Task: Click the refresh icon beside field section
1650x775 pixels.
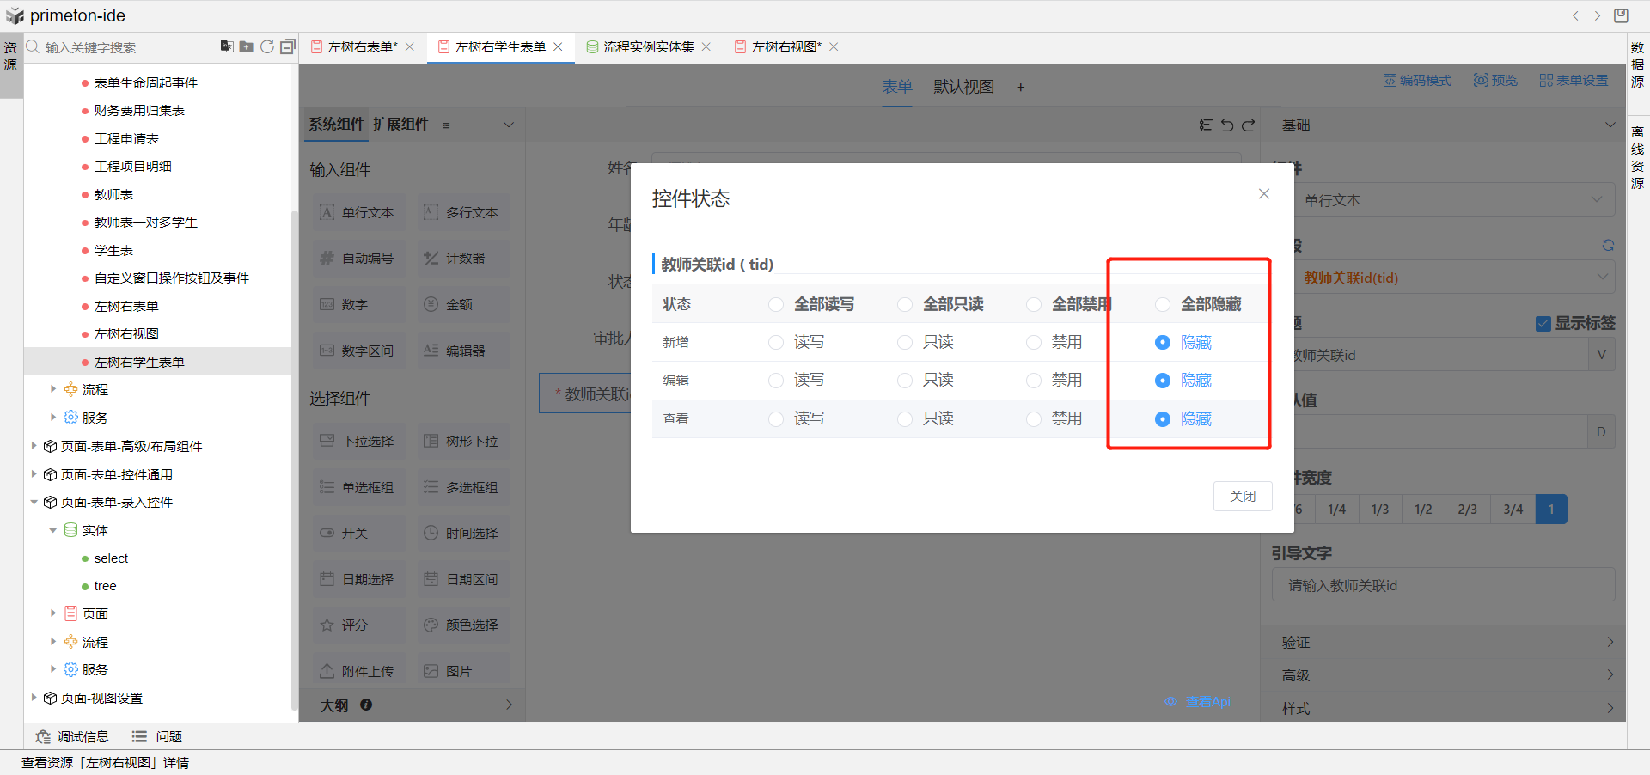Action: [x=1607, y=246]
